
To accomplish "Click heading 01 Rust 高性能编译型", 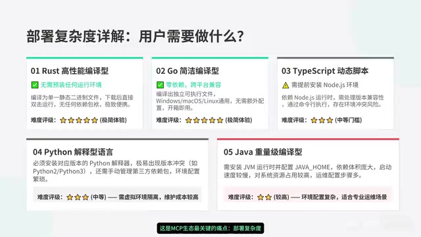I will [x=70, y=70].
